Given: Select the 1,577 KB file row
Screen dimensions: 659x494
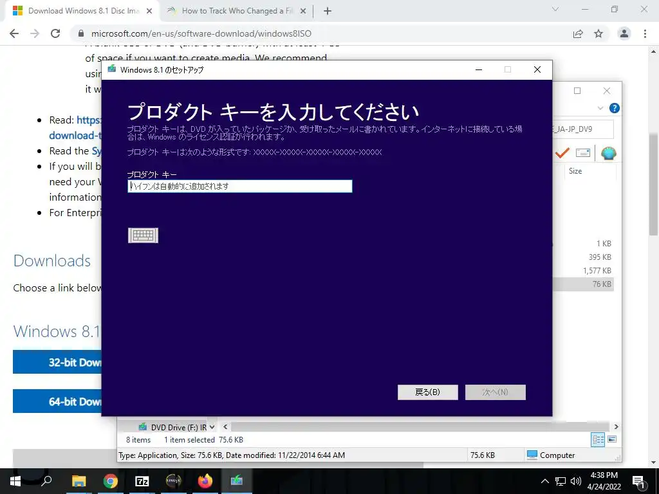Looking at the screenshot, I should tap(583, 271).
